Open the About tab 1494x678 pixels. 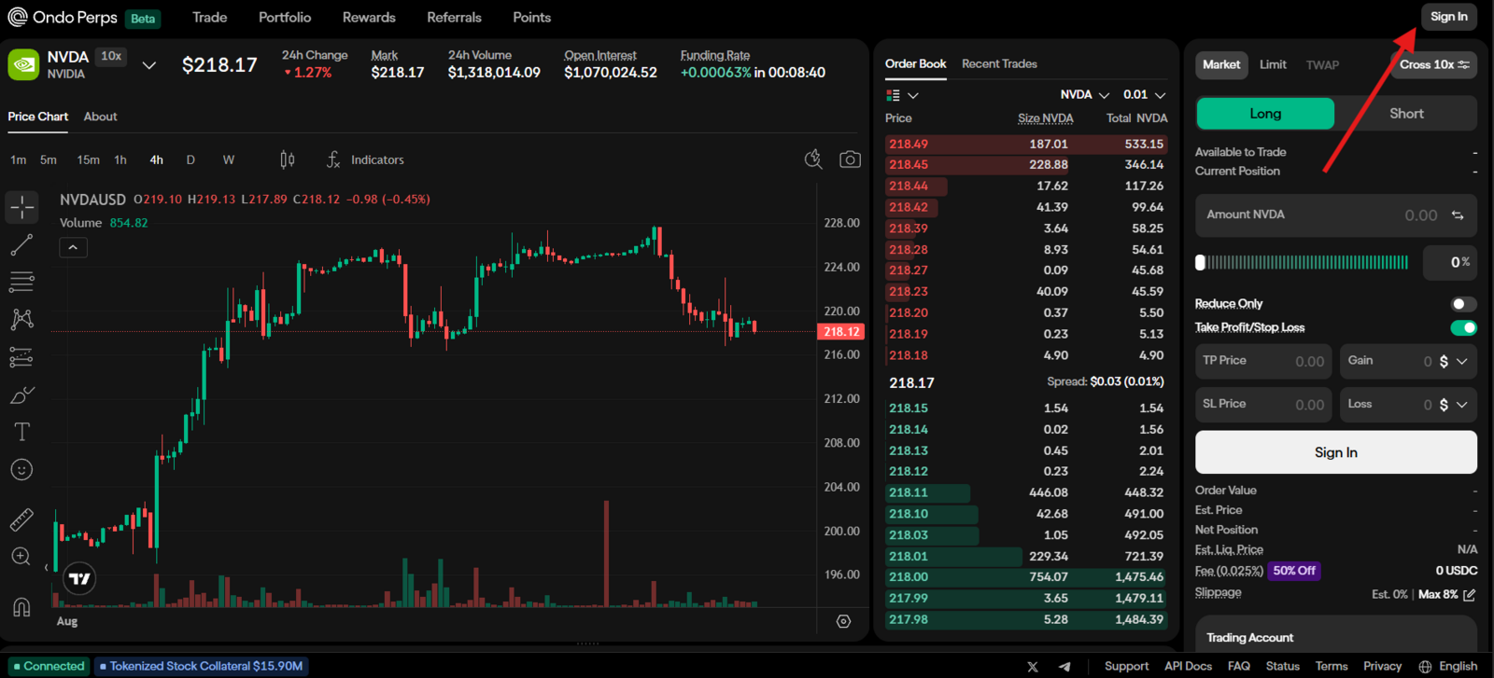point(100,117)
